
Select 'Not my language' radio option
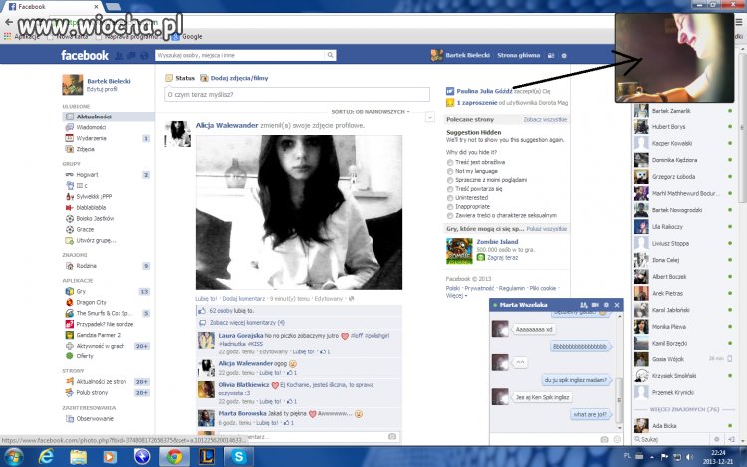450,171
